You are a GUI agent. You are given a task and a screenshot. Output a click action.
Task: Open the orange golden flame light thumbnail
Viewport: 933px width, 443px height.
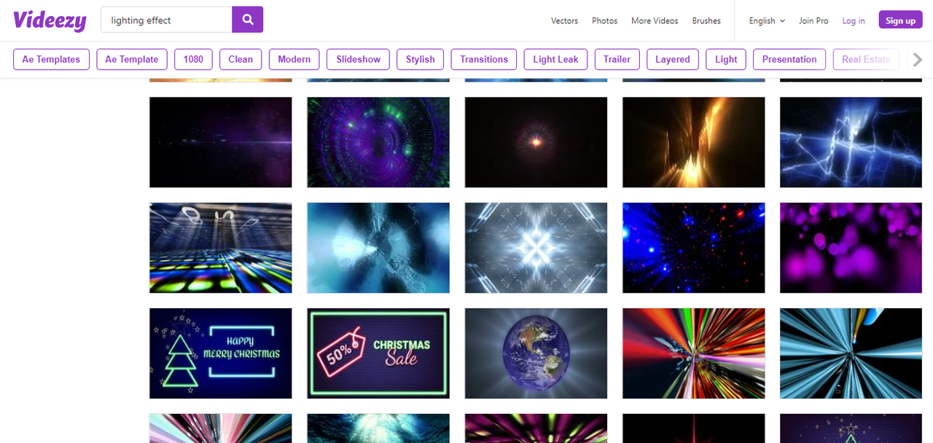click(x=694, y=142)
